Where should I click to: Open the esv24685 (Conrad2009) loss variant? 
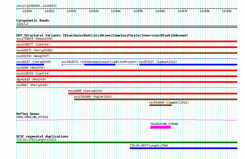coord(153,94)
